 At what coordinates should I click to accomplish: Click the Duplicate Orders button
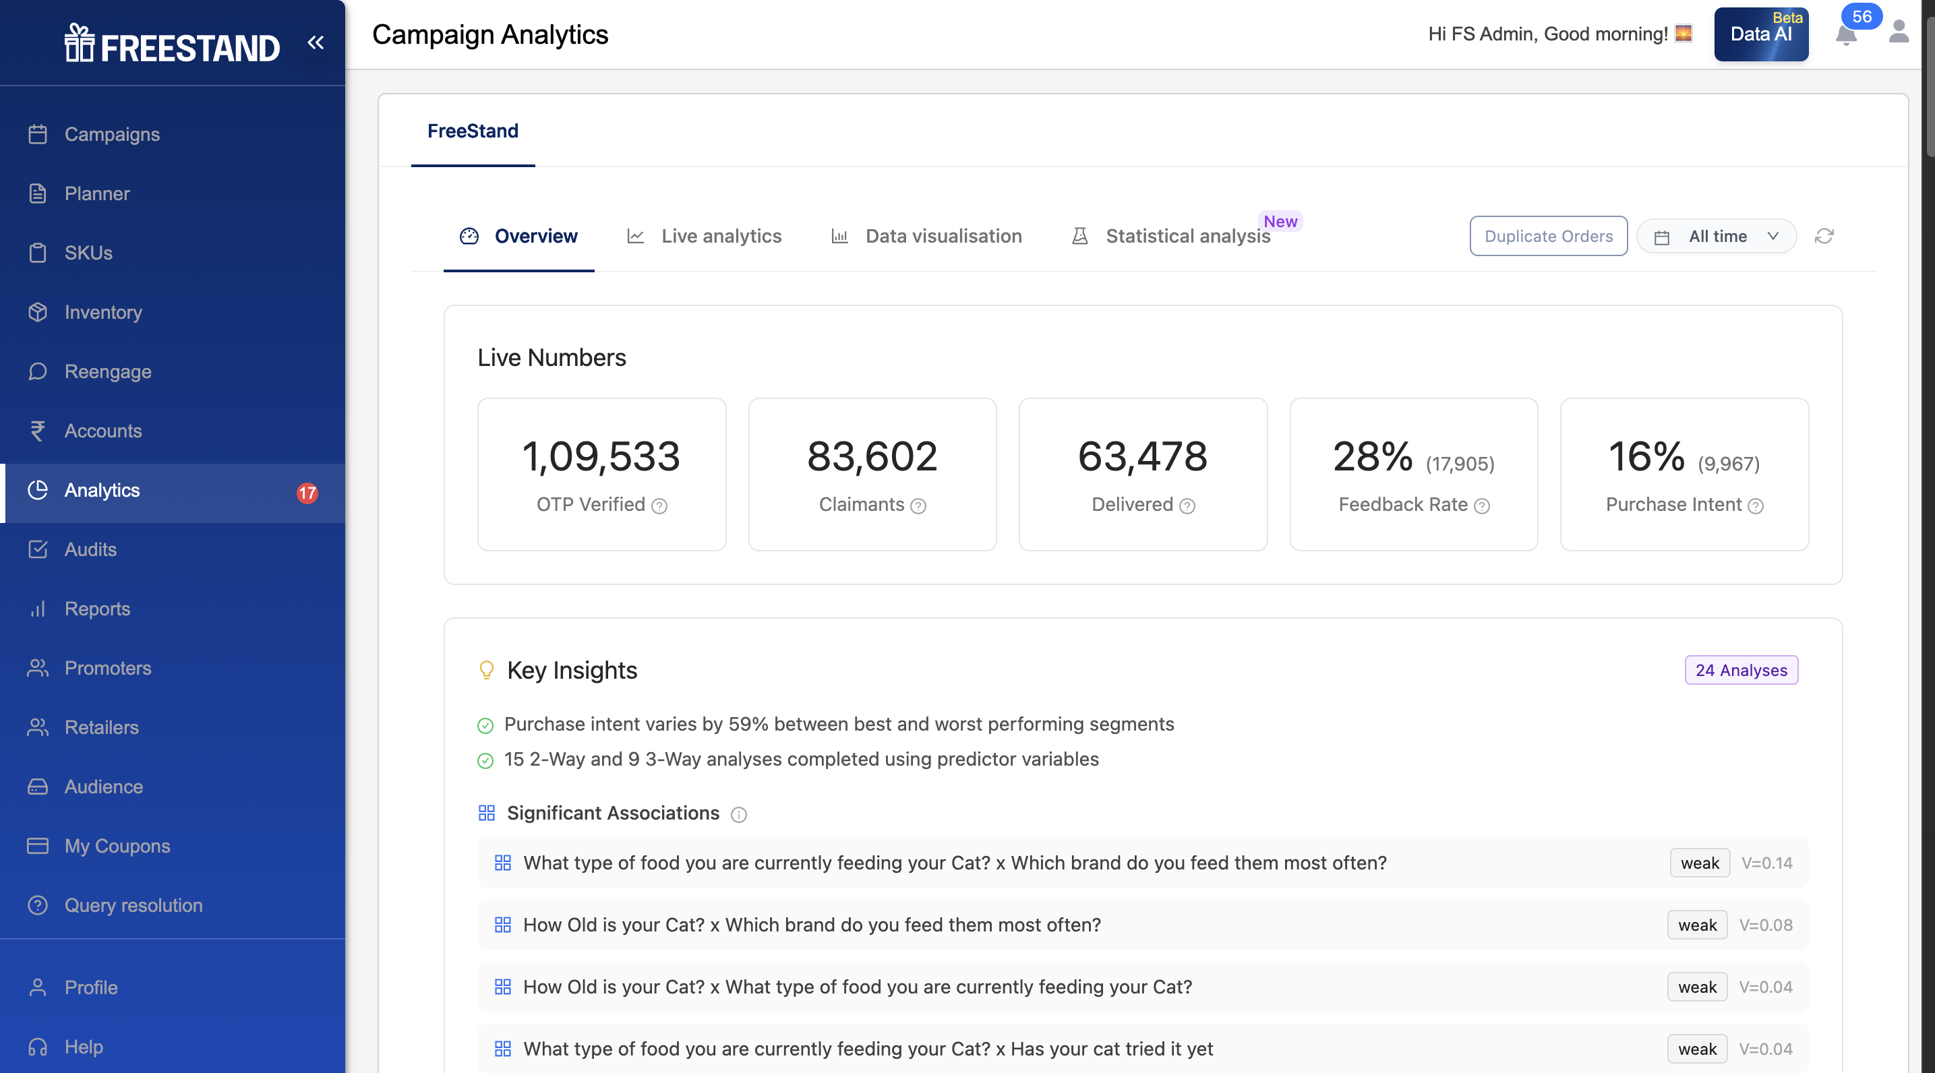click(1548, 237)
